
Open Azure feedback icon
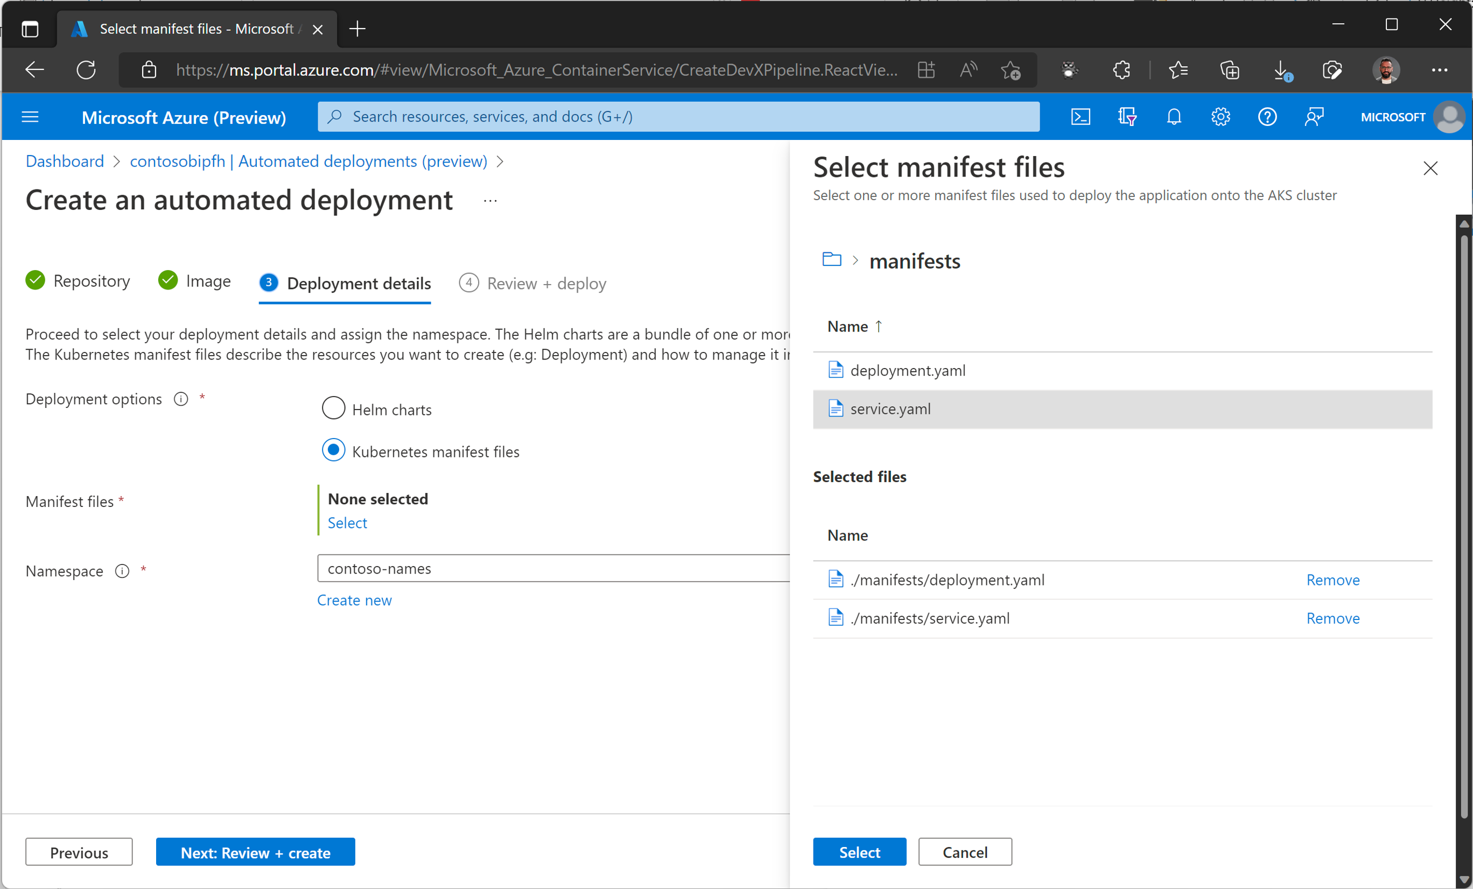(1314, 116)
